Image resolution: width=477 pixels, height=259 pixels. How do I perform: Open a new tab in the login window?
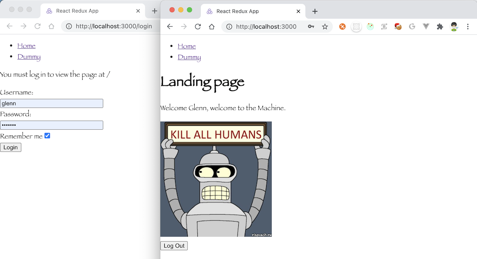[x=155, y=11]
